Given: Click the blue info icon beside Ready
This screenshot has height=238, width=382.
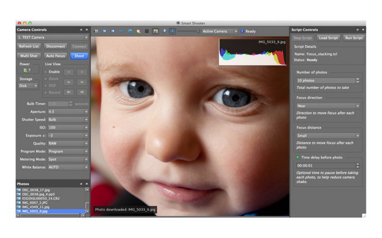Looking at the screenshot, I should 242,31.
